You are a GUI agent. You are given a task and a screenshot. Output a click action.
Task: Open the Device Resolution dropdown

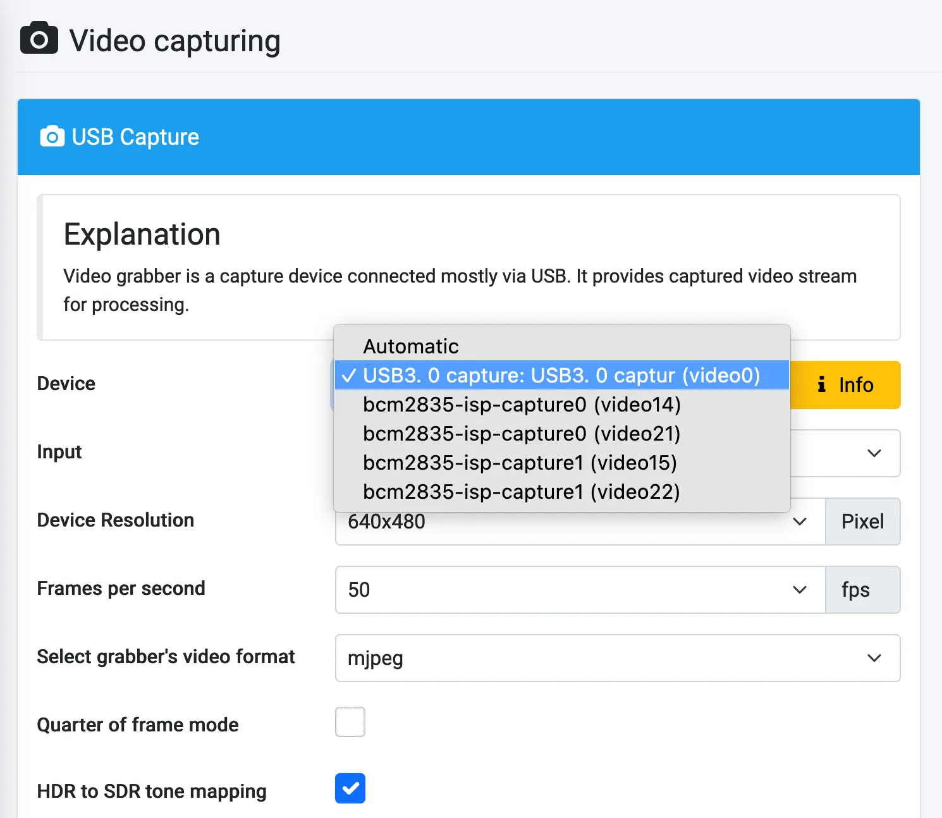[799, 522]
